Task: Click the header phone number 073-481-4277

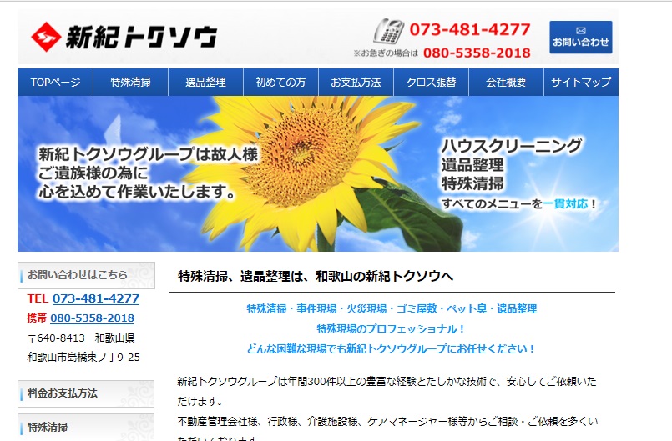Action: [469, 30]
